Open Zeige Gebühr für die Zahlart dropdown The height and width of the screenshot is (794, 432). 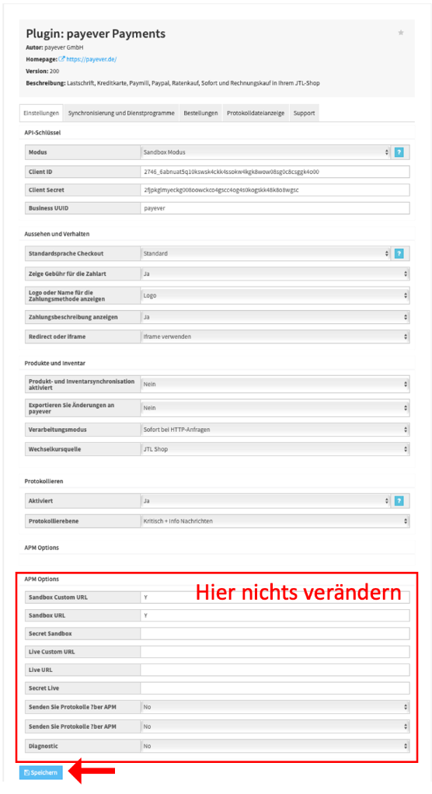[275, 274]
